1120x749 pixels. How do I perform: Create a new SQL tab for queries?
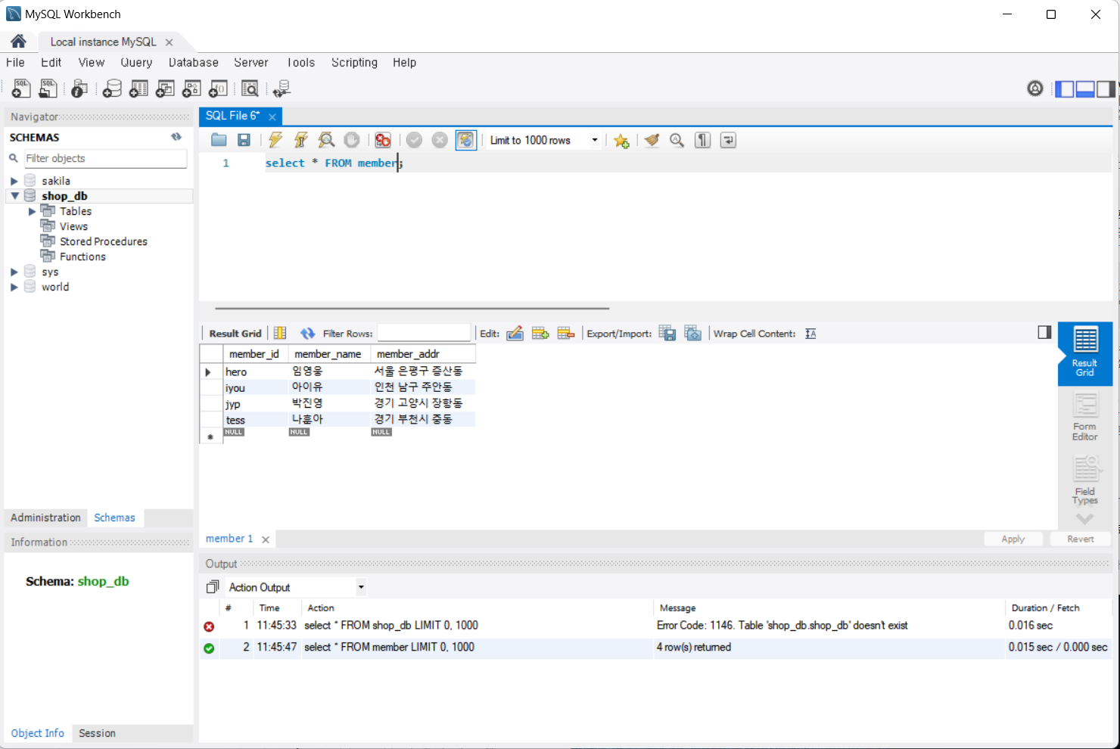pyautogui.click(x=21, y=89)
